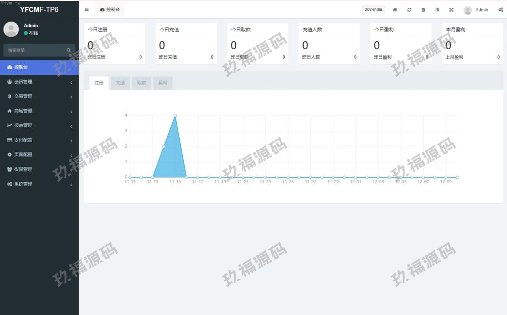Expand the 会员管理 sidebar menu
507x315 pixels.
(x=39, y=82)
